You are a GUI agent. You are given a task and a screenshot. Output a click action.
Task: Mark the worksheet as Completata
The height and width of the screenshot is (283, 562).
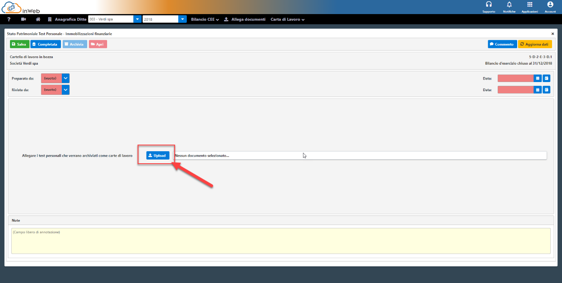click(x=46, y=44)
